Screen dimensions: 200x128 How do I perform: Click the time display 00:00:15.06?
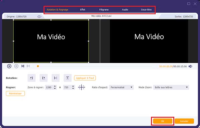180,66
